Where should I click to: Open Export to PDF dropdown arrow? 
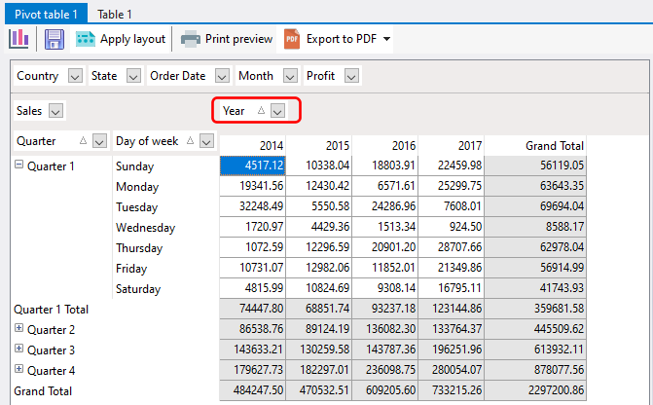pos(387,39)
